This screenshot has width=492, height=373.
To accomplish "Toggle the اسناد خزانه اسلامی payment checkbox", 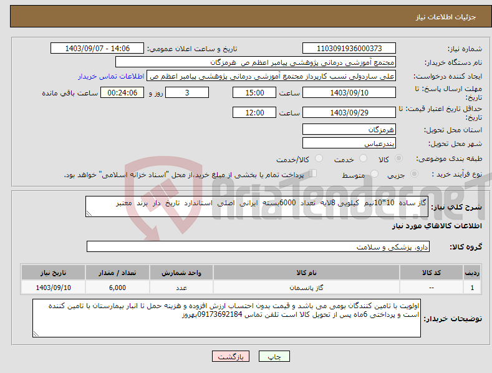I will (312, 173).
